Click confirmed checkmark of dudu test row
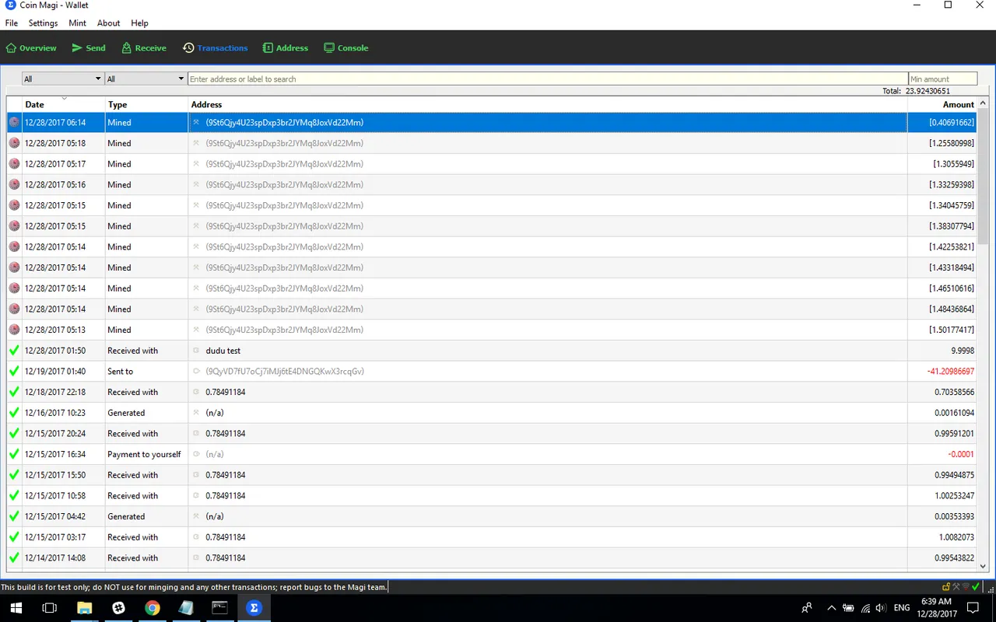Image resolution: width=996 pixels, height=622 pixels. point(14,351)
